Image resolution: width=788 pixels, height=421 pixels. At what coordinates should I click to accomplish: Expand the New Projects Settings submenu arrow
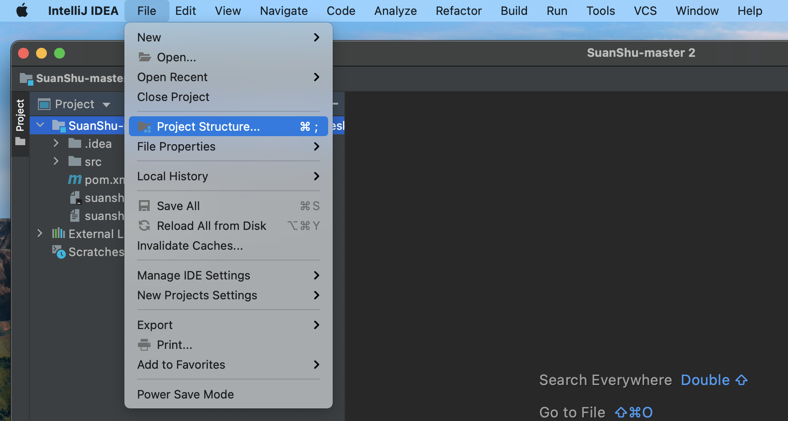coord(316,295)
